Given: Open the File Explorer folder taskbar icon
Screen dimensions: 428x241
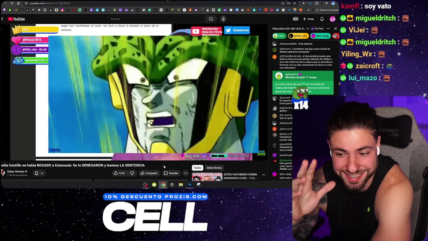Looking at the screenshot, I should pyautogui.click(x=181, y=185).
